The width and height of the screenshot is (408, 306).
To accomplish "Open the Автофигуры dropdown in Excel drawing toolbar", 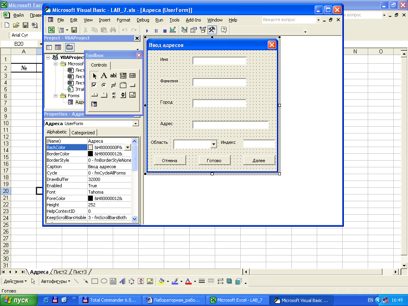I will click(55, 281).
